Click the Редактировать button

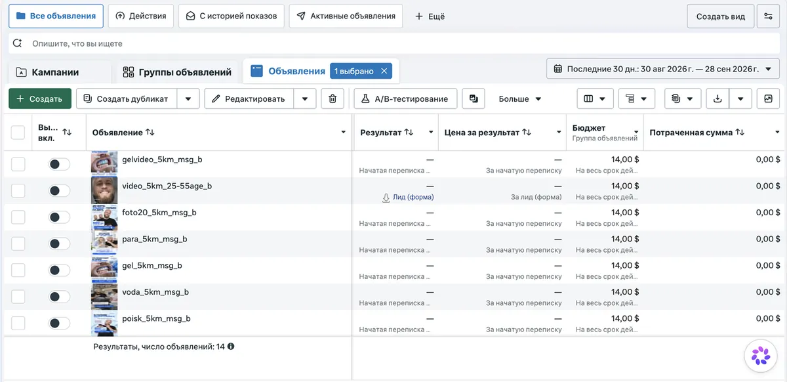[x=249, y=98]
